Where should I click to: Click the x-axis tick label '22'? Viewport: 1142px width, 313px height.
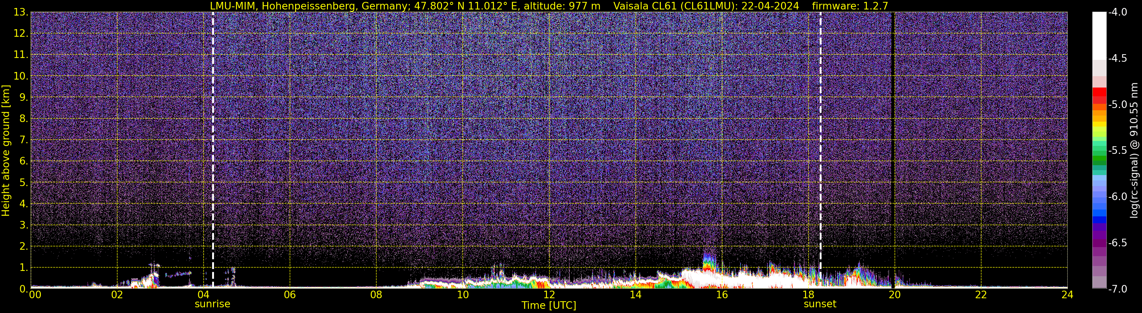[981, 294]
